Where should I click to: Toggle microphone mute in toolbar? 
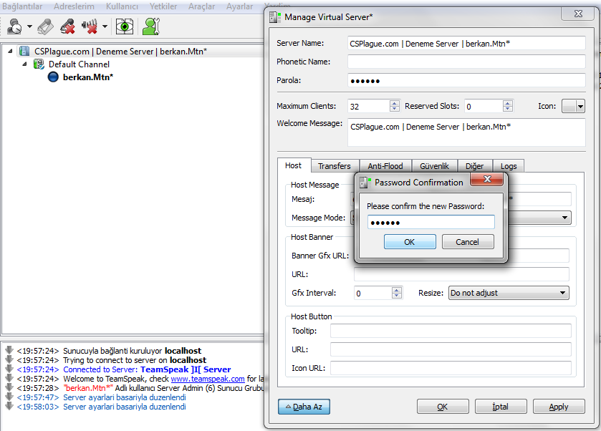click(67, 26)
